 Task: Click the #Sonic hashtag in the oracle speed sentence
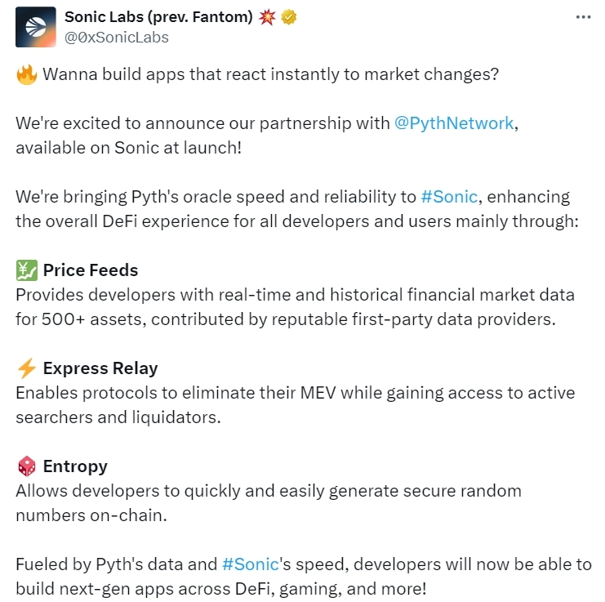click(450, 197)
